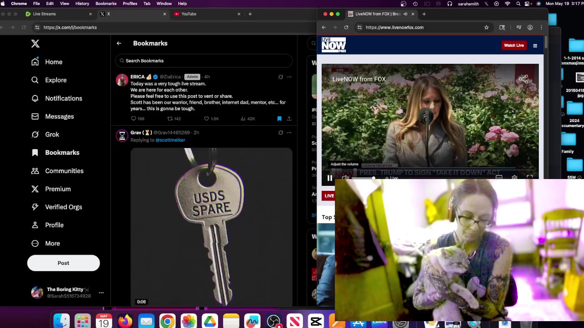The width and height of the screenshot is (584, 328).
Task: Click the share icon on FOX video
Action: click(x=523, y=79)
